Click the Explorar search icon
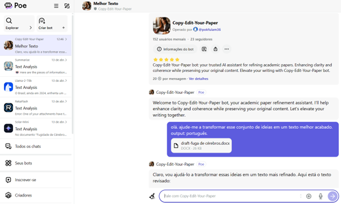Screen dimensions: 341x204 [x=9, y=20]
